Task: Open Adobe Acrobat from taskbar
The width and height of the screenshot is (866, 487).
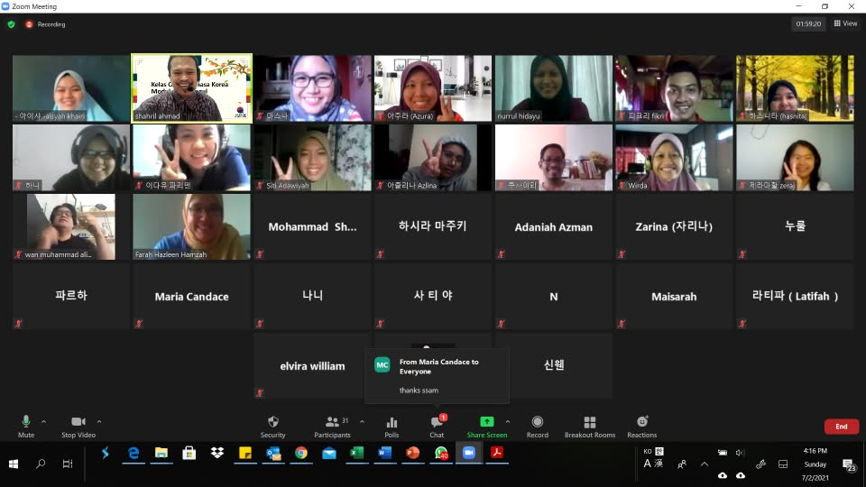Action: [x=496, y=454]
